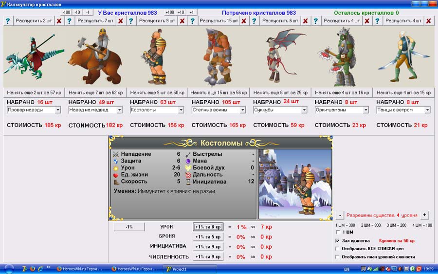This screenshot has width=438, height=274.
Task: Switch to Project1 in the taskbar
Action: 190,269
